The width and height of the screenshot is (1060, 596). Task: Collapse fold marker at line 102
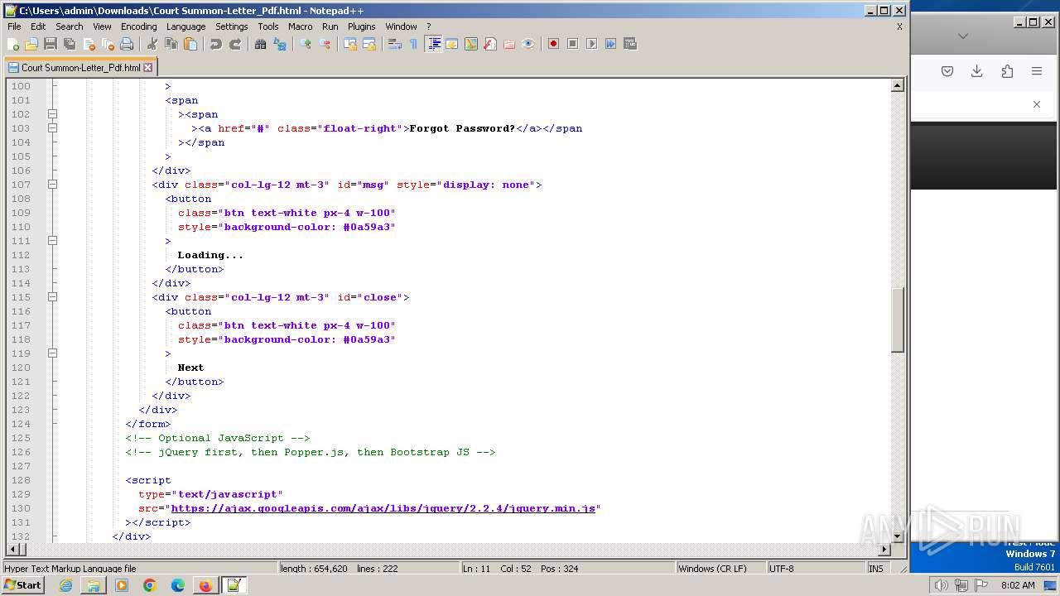(x=52, y=114)
